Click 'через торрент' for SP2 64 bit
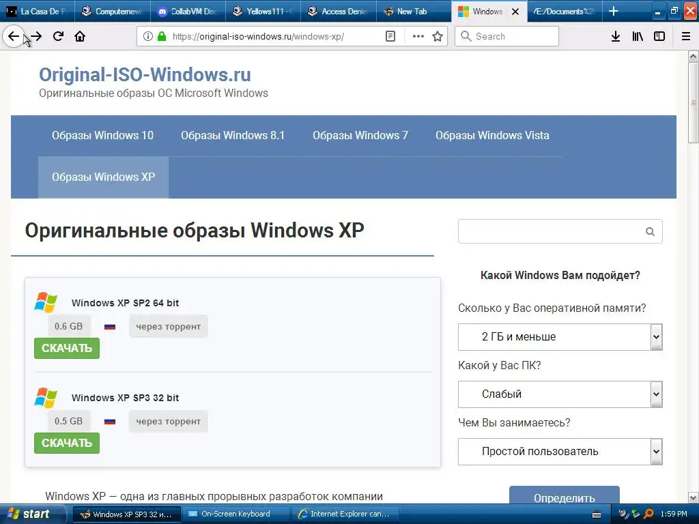The image size is (699, 524). [x=169, y=326]
